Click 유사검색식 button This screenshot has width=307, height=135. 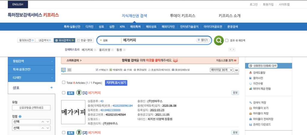point(64,41)
